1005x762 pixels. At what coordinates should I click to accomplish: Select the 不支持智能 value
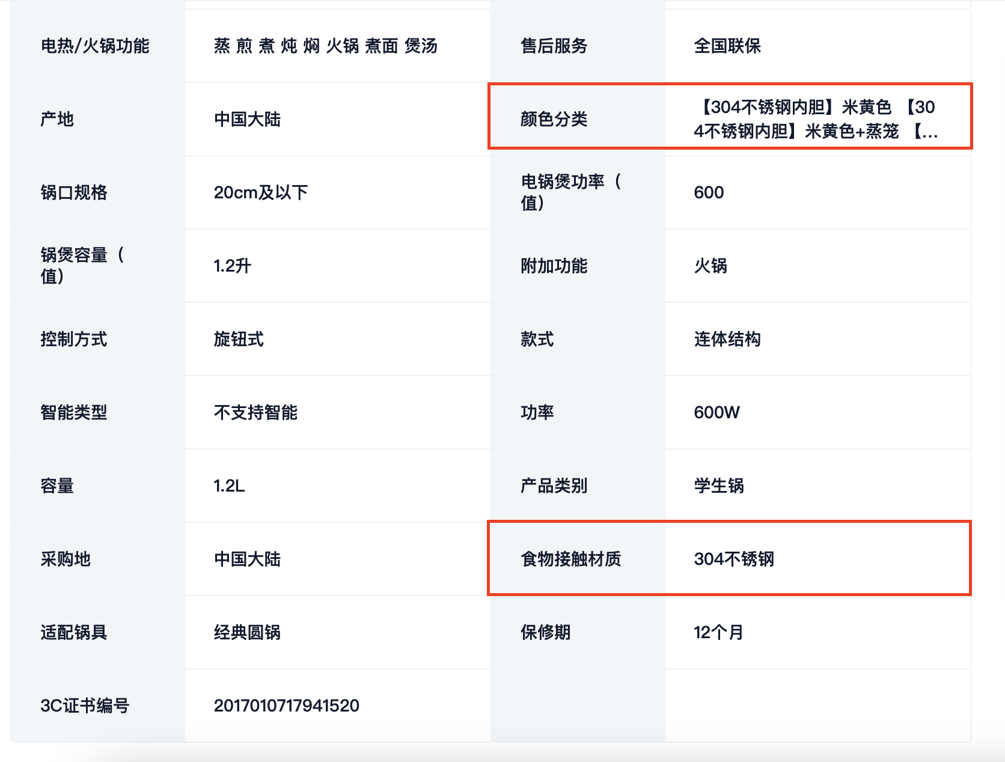tap(255, 412)
